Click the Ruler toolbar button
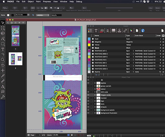 (x=33, y=8)
